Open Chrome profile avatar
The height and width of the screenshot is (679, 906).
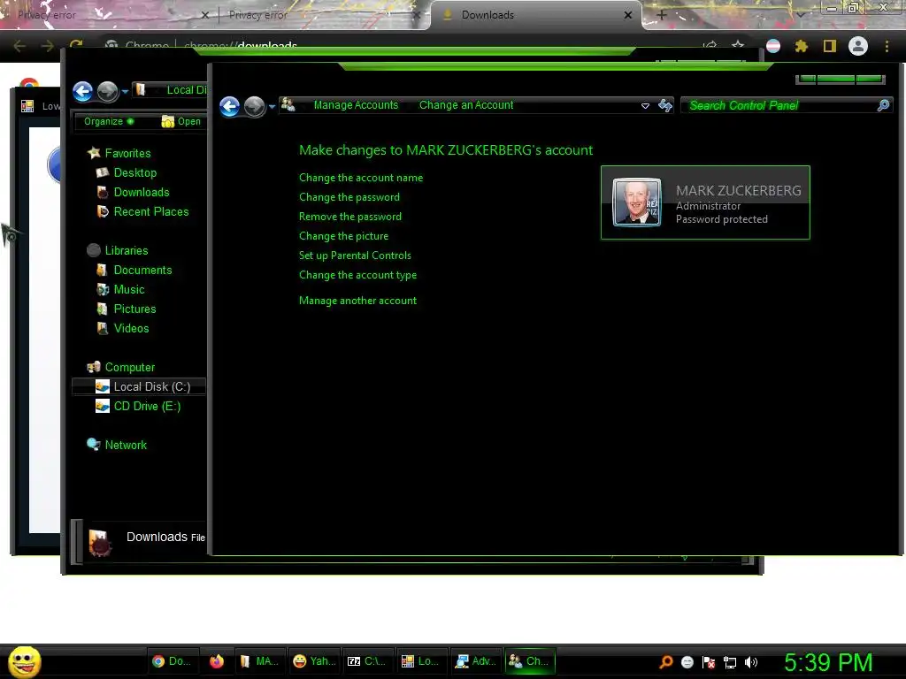(x=858, y=46)
